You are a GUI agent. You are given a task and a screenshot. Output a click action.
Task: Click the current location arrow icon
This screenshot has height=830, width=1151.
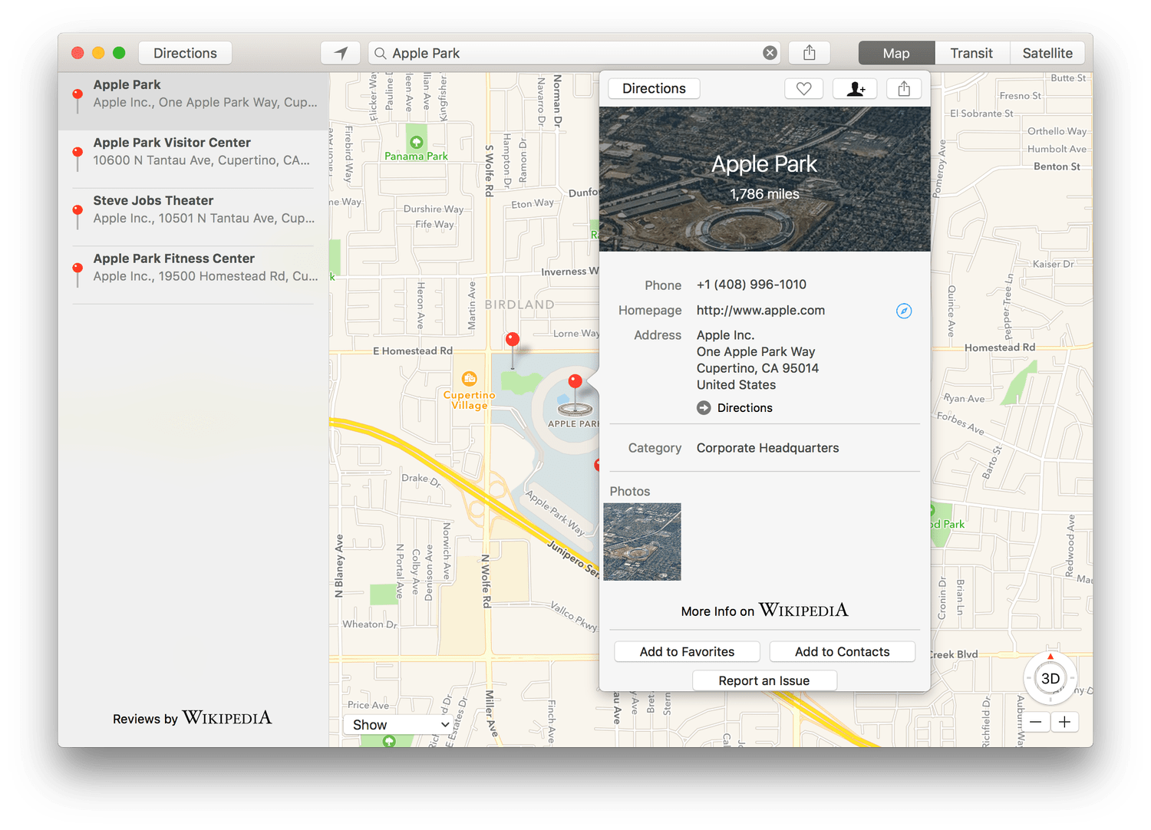[x=341, y=53]
